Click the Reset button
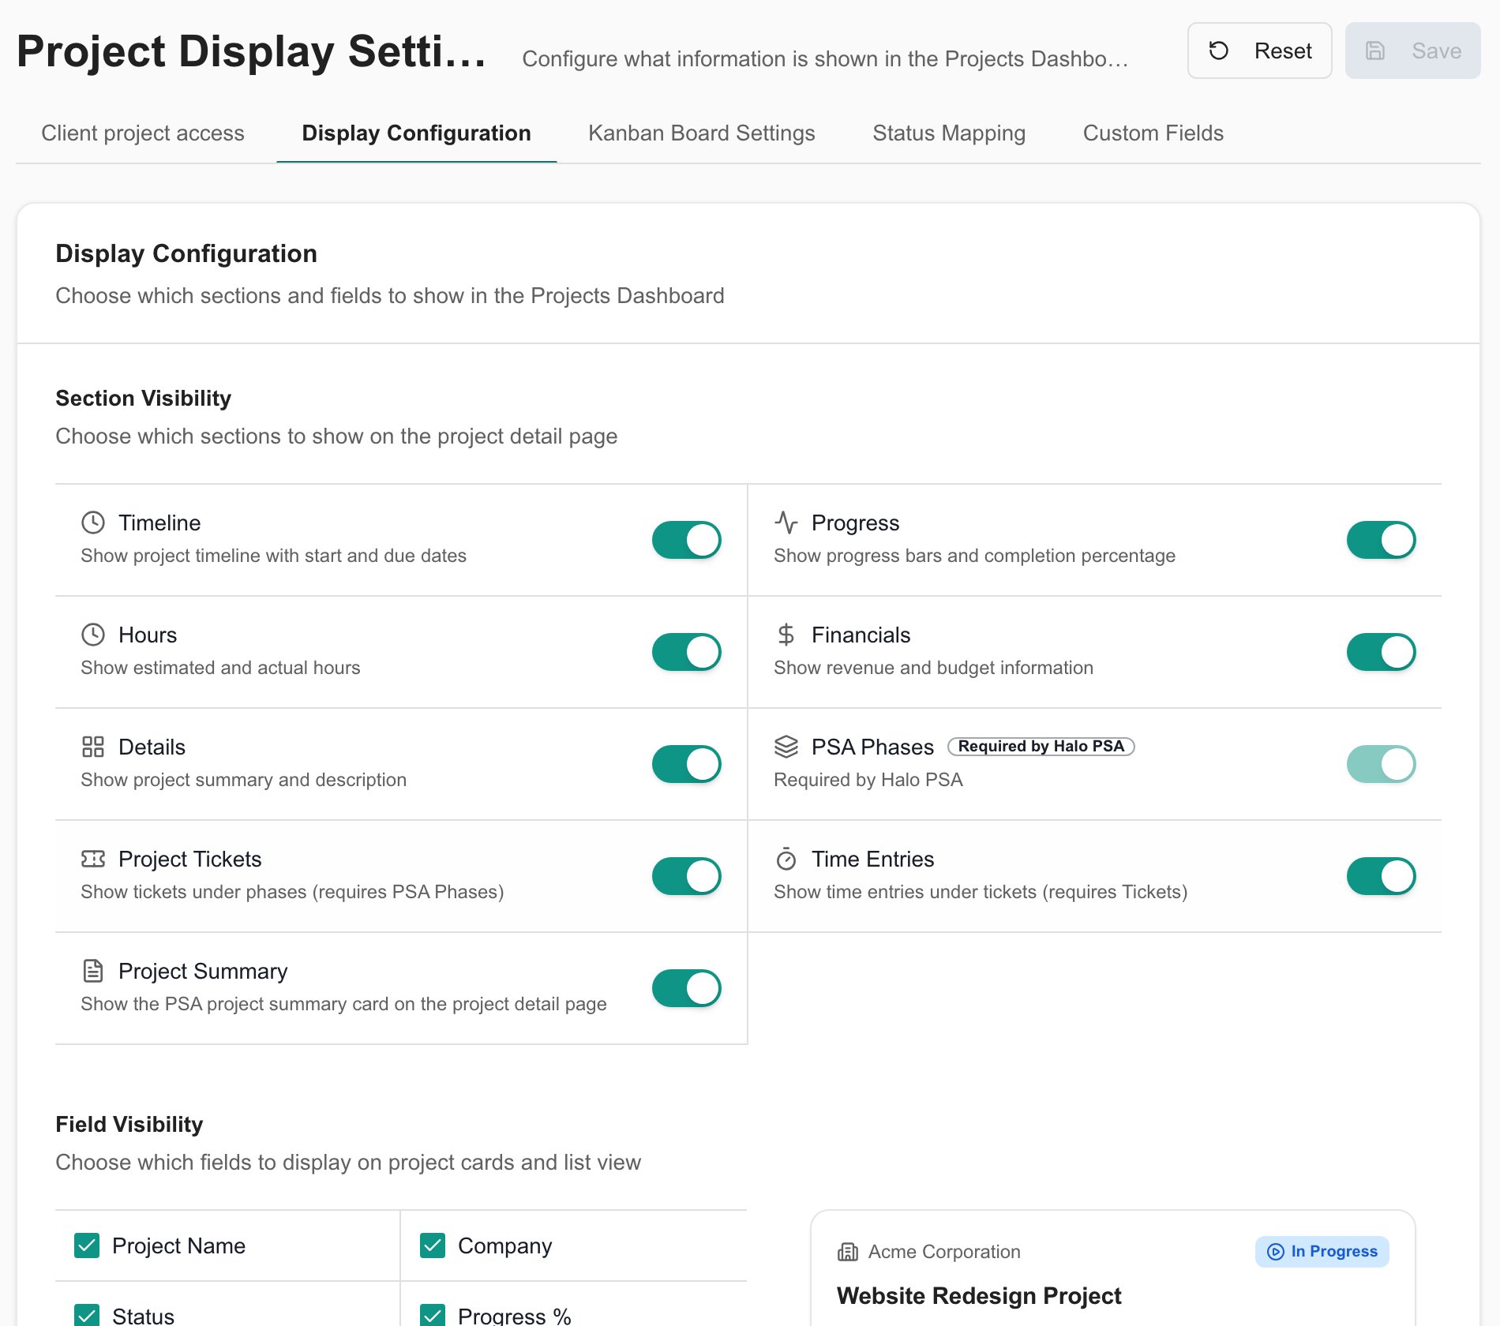 pyautogui.click(x=1259, y=51)
